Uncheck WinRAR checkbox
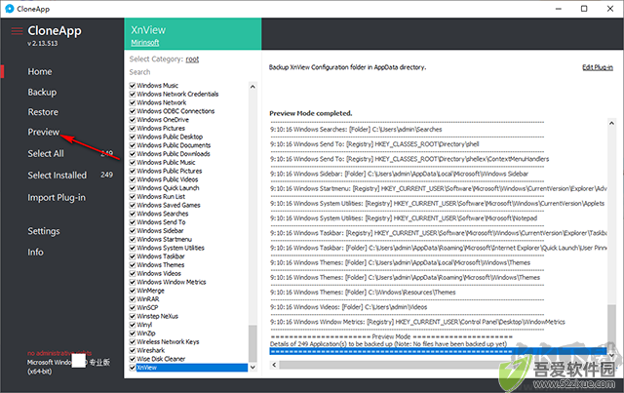This screenshot has height=393, width=624. [x=133, y=299]
